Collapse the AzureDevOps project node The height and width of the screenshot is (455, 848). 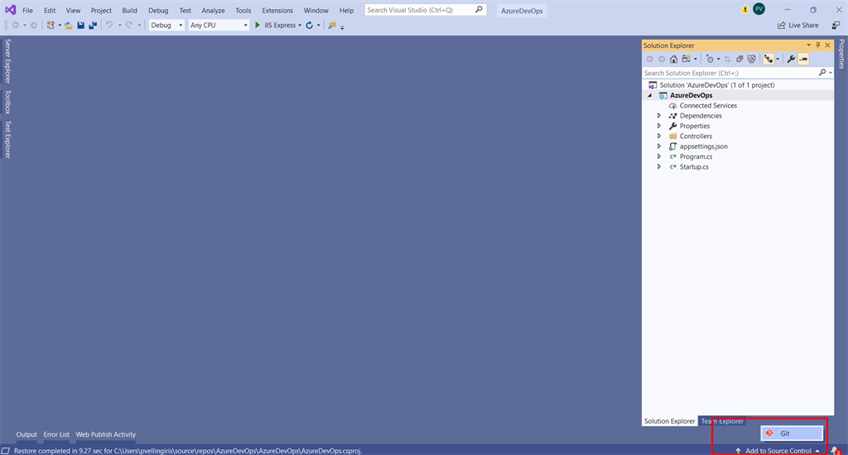point(650,95)
